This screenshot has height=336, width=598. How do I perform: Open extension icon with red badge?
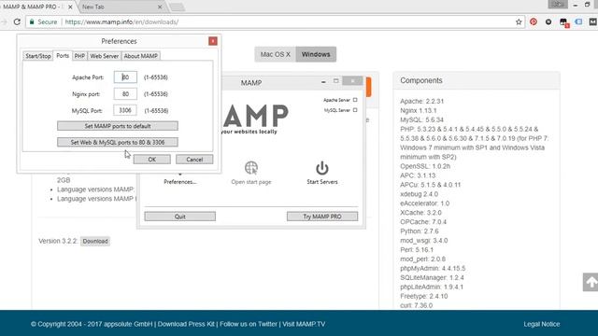(x=563, y=22)
